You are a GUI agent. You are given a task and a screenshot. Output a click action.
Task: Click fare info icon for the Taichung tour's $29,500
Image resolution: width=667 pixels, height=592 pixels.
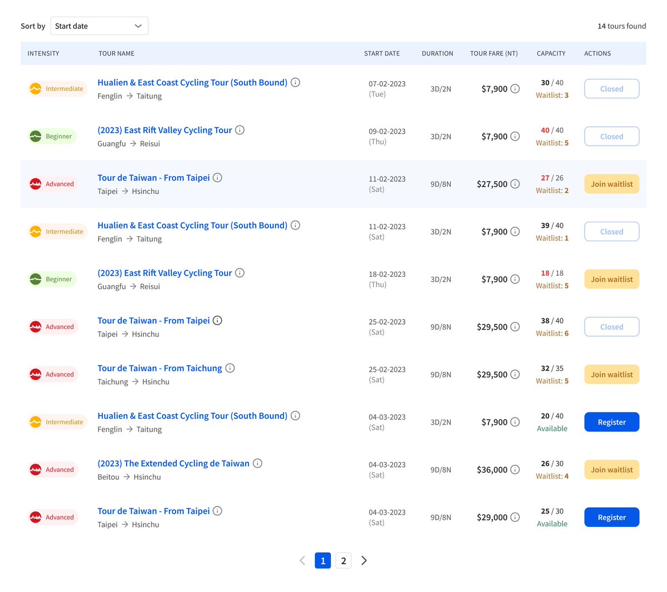click(x=515, y=374)
